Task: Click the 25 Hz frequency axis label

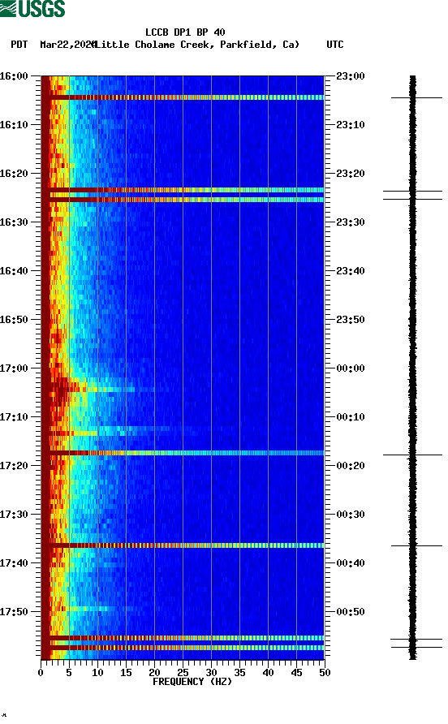Action: 183,673
